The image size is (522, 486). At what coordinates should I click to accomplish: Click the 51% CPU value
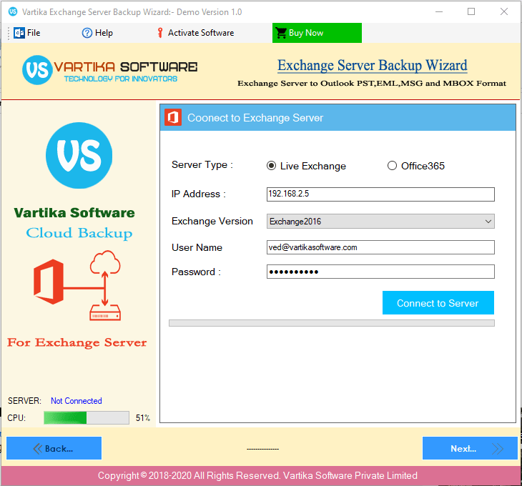[143, 418]
